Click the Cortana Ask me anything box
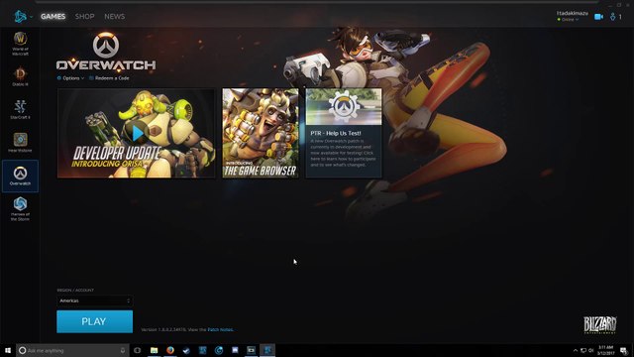The width and height of the screenshot is (634, 357). [x=72, y=350]
